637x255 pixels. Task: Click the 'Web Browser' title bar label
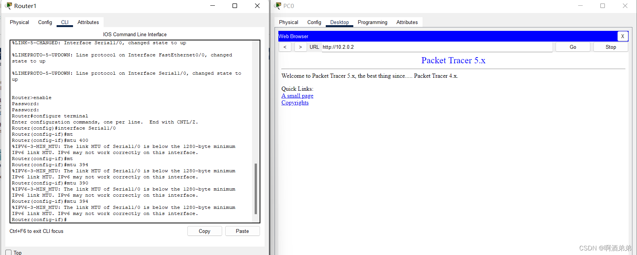click(x=293, y=36)
